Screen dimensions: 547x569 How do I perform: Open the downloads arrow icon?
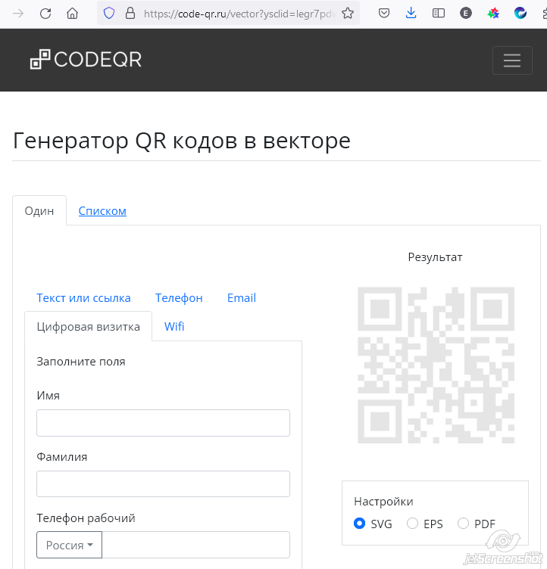411,14
